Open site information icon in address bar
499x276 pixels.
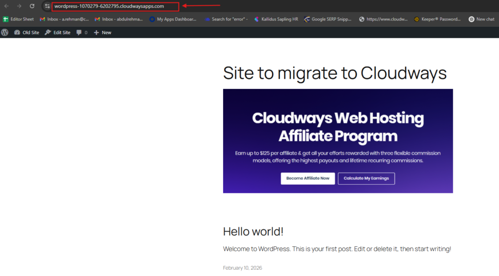(47, 6)
